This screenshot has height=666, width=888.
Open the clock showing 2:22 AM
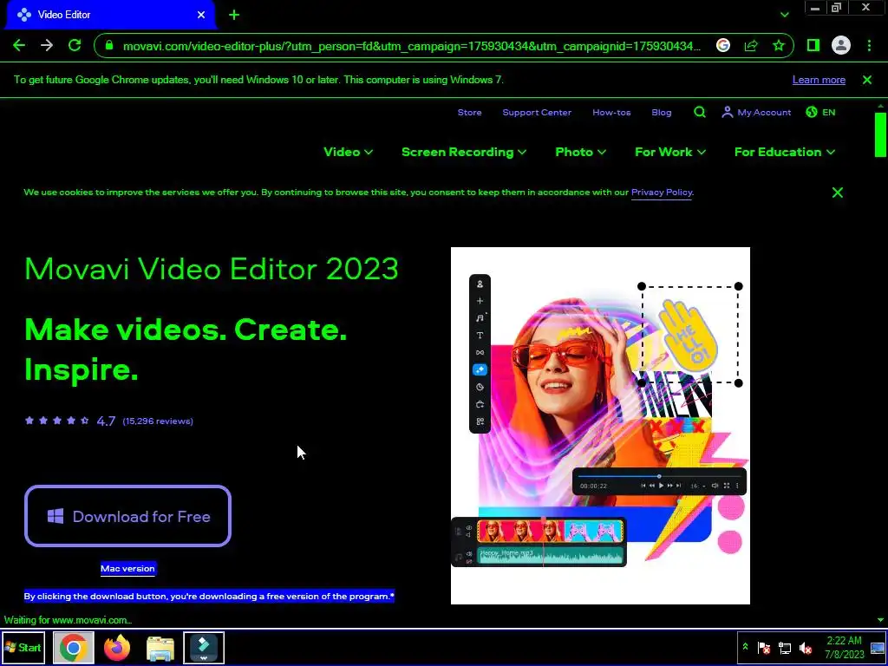point(844,647)
